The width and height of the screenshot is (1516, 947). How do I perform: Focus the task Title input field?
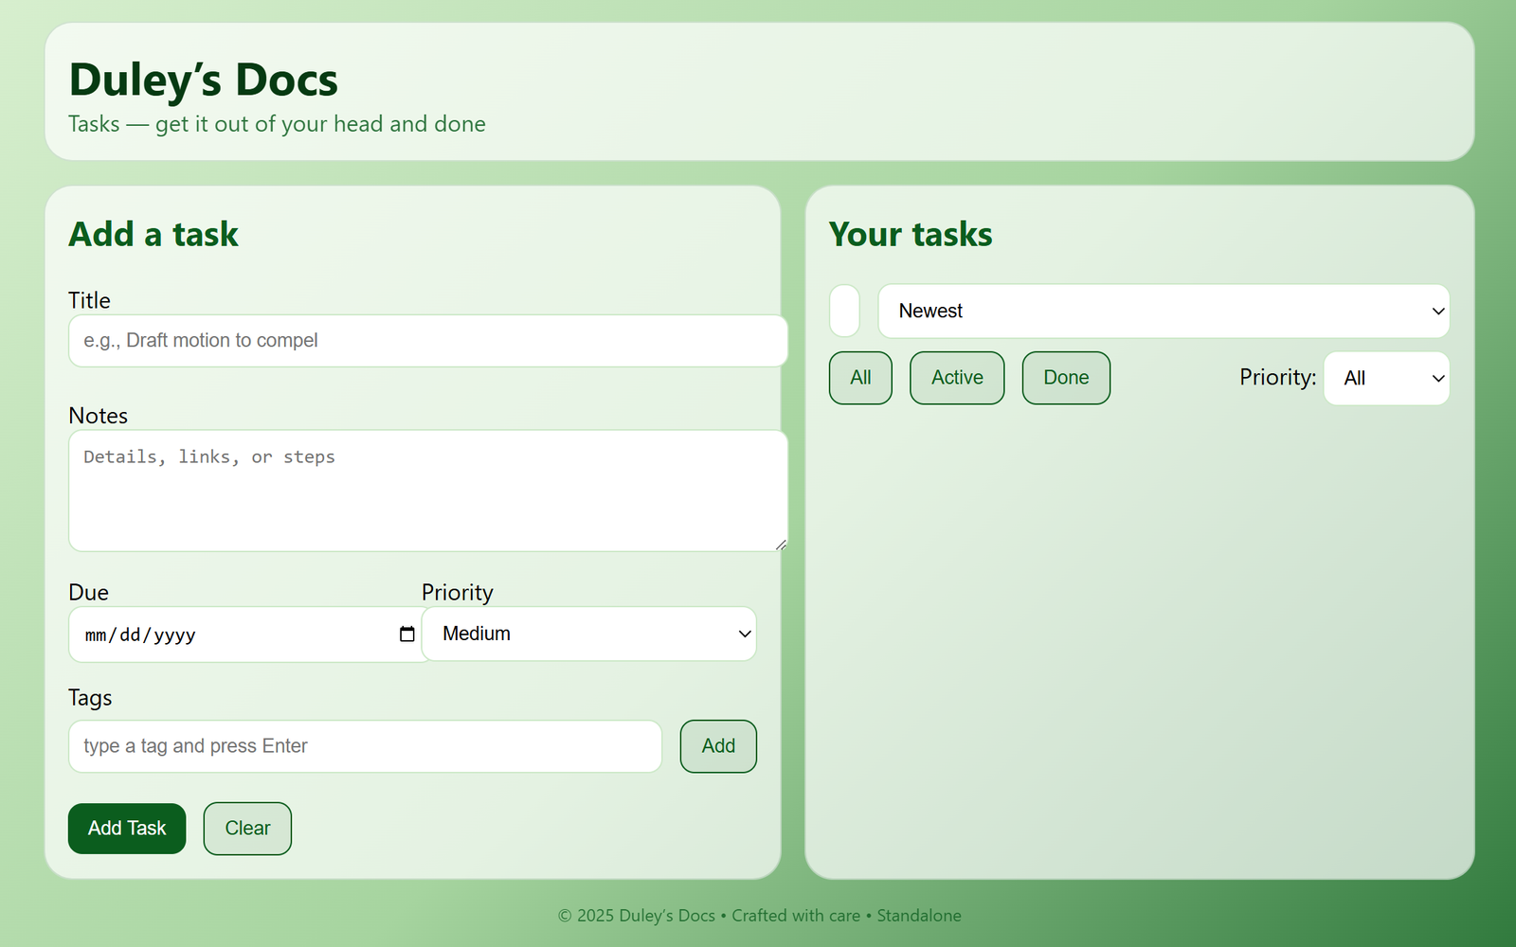point(427,340)
